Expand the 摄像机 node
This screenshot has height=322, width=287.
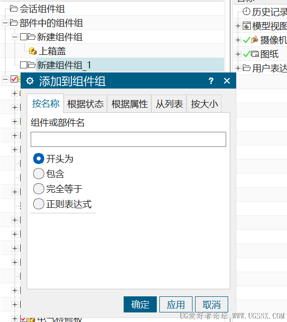pyautogui.click(x=238, y=40)
